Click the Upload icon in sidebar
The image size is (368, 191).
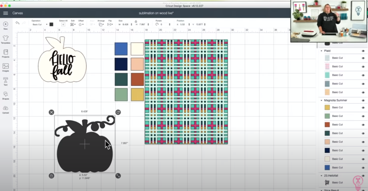click(x=6, y=108)
